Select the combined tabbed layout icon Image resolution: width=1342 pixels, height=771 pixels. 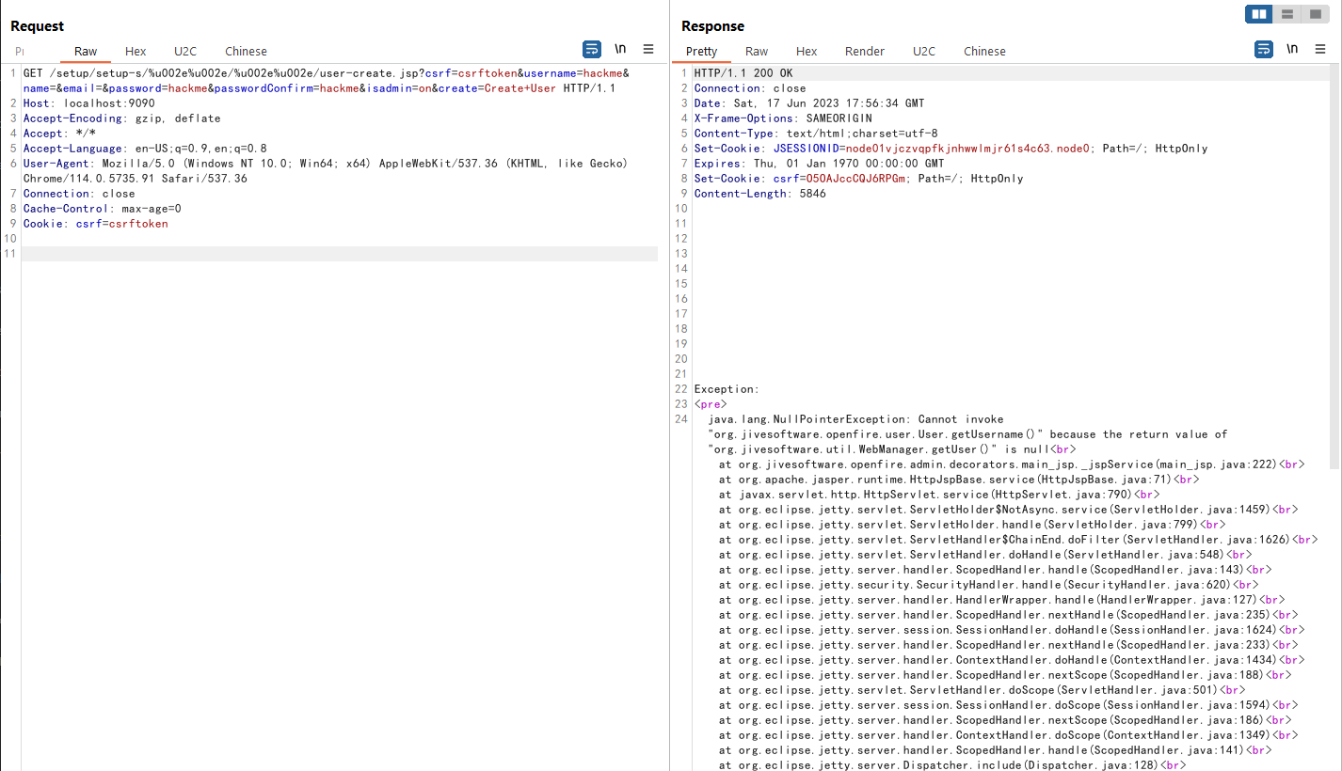click(1315, 14)
